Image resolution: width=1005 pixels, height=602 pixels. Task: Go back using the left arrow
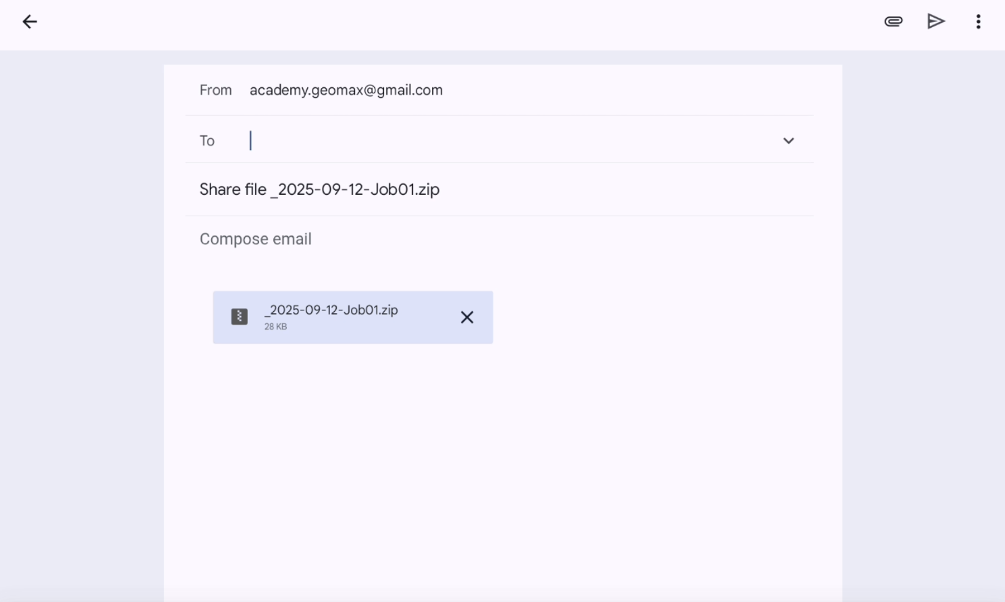click(30, 22)
